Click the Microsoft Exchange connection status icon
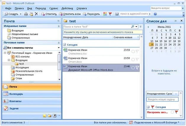 131,122
